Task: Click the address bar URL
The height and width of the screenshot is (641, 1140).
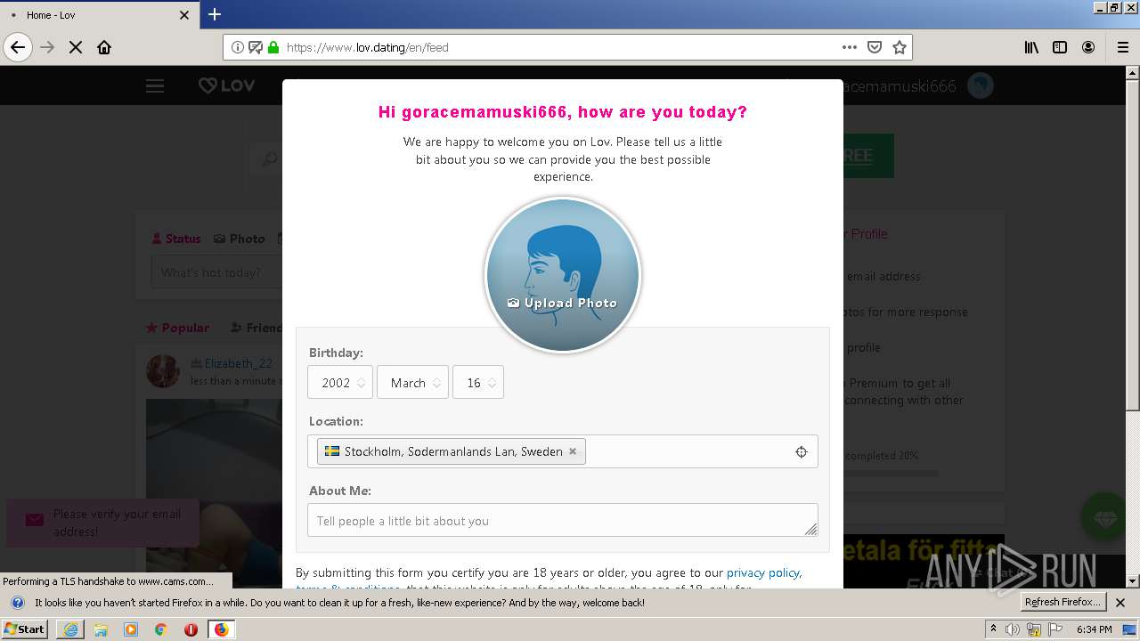Action: pos(368,47)
